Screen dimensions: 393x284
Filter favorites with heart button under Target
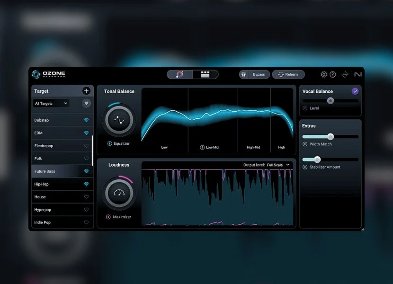pyautogui.click(x=86, y=103)
